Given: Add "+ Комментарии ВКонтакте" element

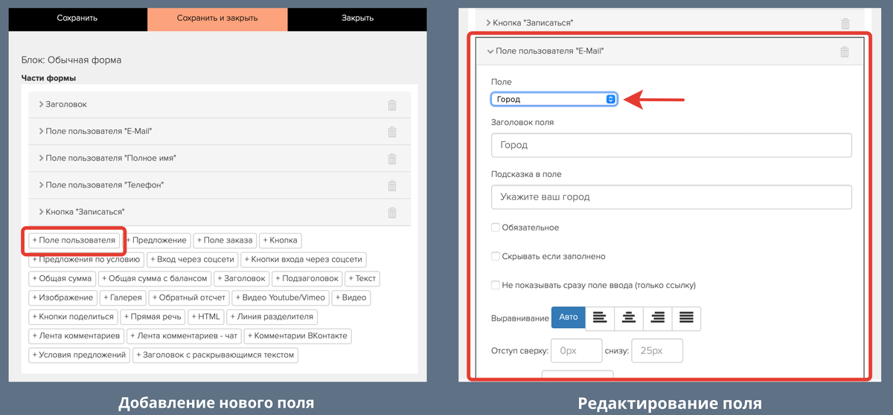Looking at the screenshot, I should [x=298, y=335].
